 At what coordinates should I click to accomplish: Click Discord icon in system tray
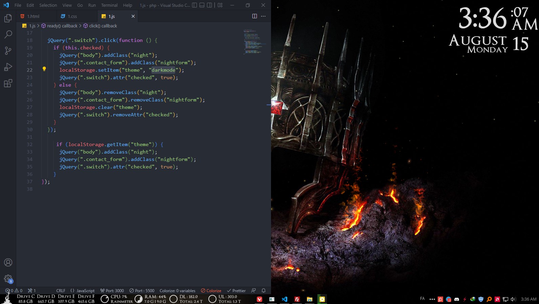pyautogui.click(x=457, y=299)
